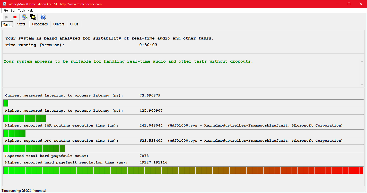The width and height of the screenshot is (367, 193).
Task: Switch to the Stats tab
Action: [21, 24]
